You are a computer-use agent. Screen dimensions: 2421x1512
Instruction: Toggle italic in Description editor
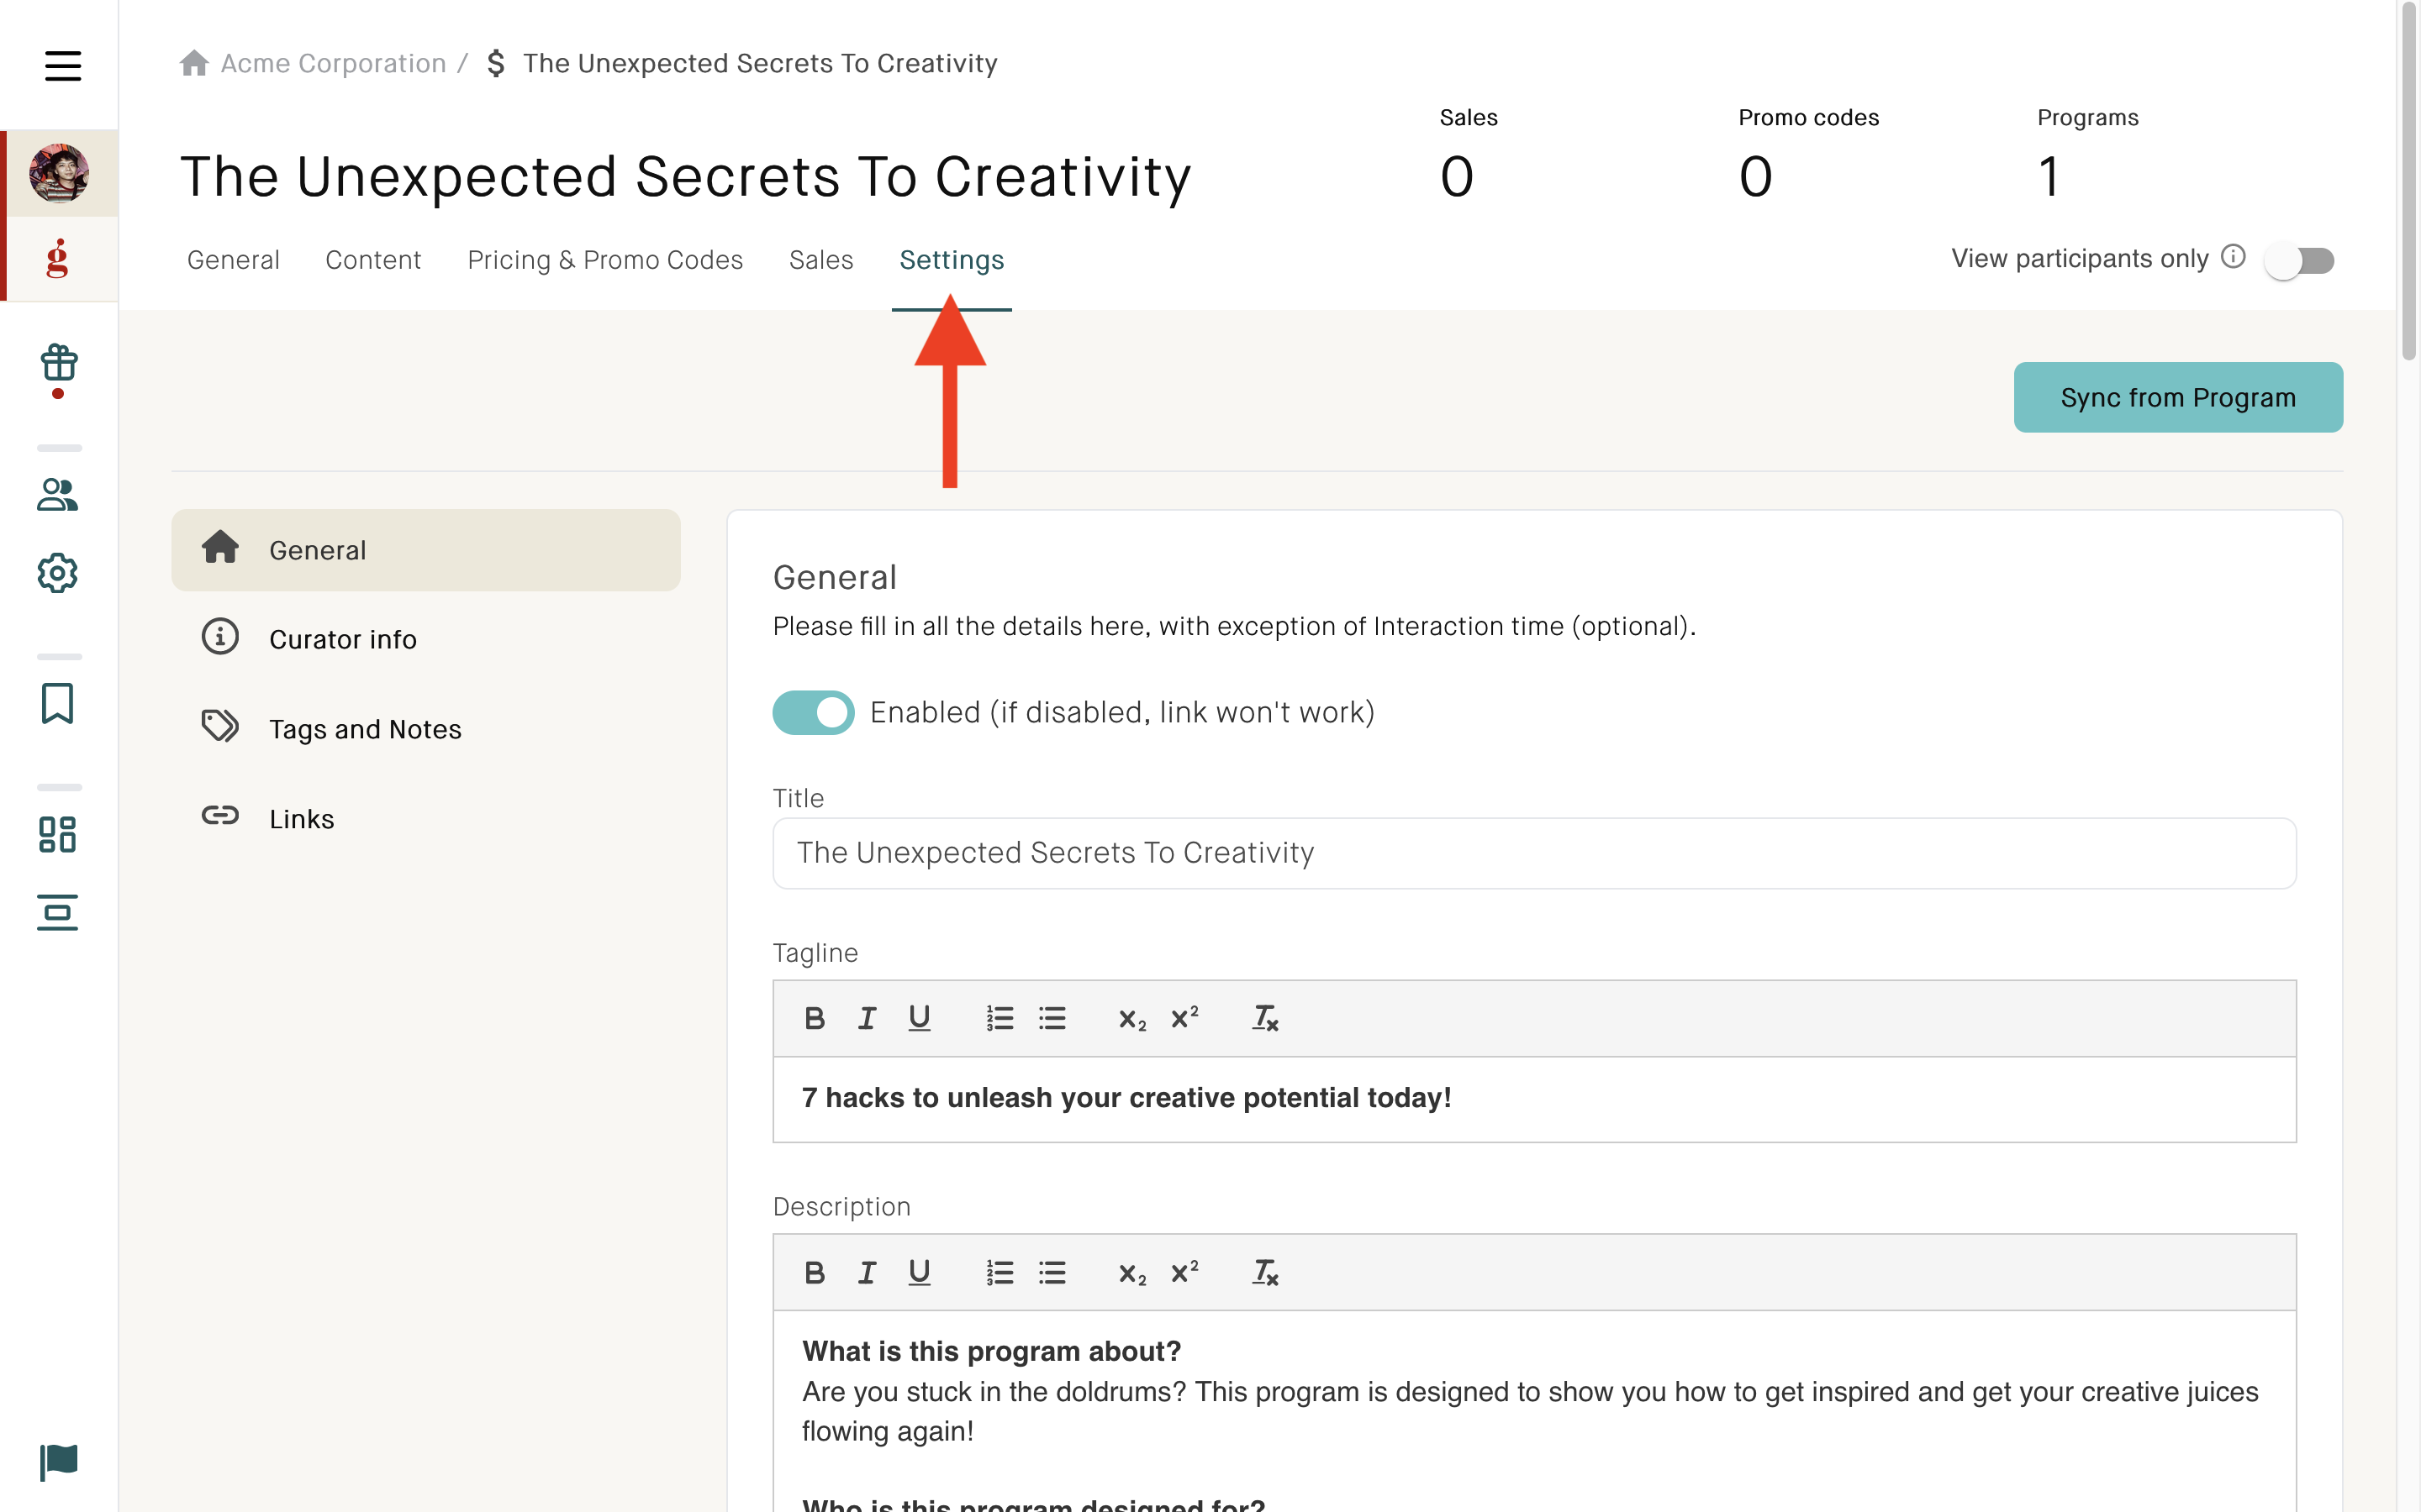(x=867, y=1272)
